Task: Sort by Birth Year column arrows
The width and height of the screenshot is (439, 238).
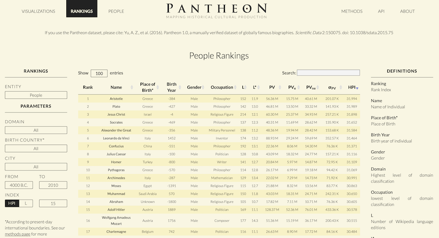Action: 180,88
